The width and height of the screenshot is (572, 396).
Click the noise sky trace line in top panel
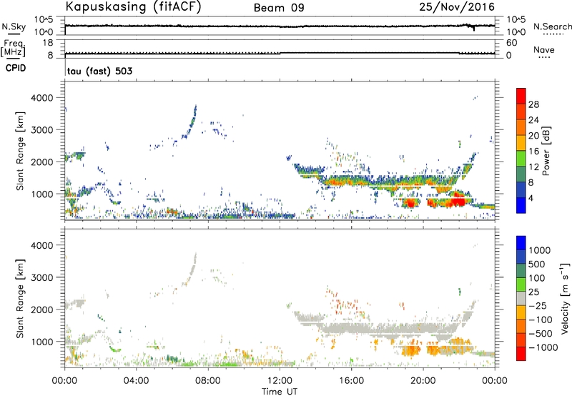coord(280,26)
